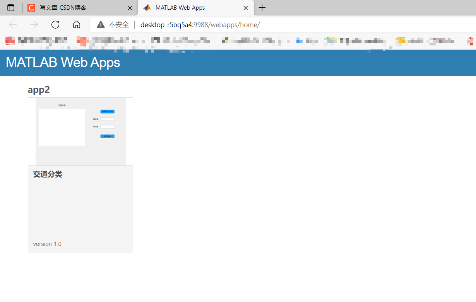The height and width of the screenshot is (302, 476).
Task: Select the app2 folder heading
Action: point(39,90)
